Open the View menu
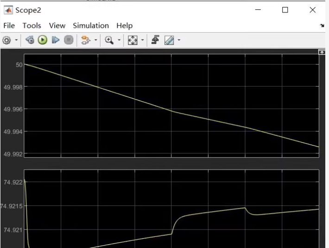 coord(57,25)
